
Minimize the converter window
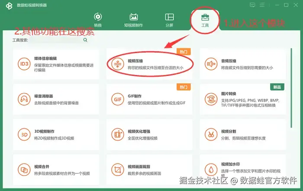click(x=277, y=5)
